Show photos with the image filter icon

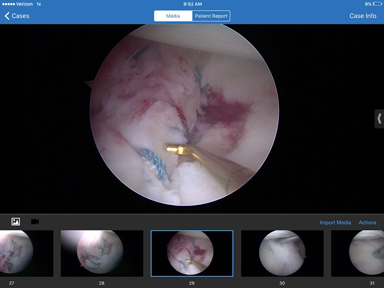16,222
